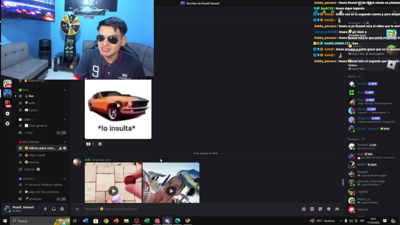Open pago-de-los-premios channel
This screenshot has width=400, height=225.
42,192
